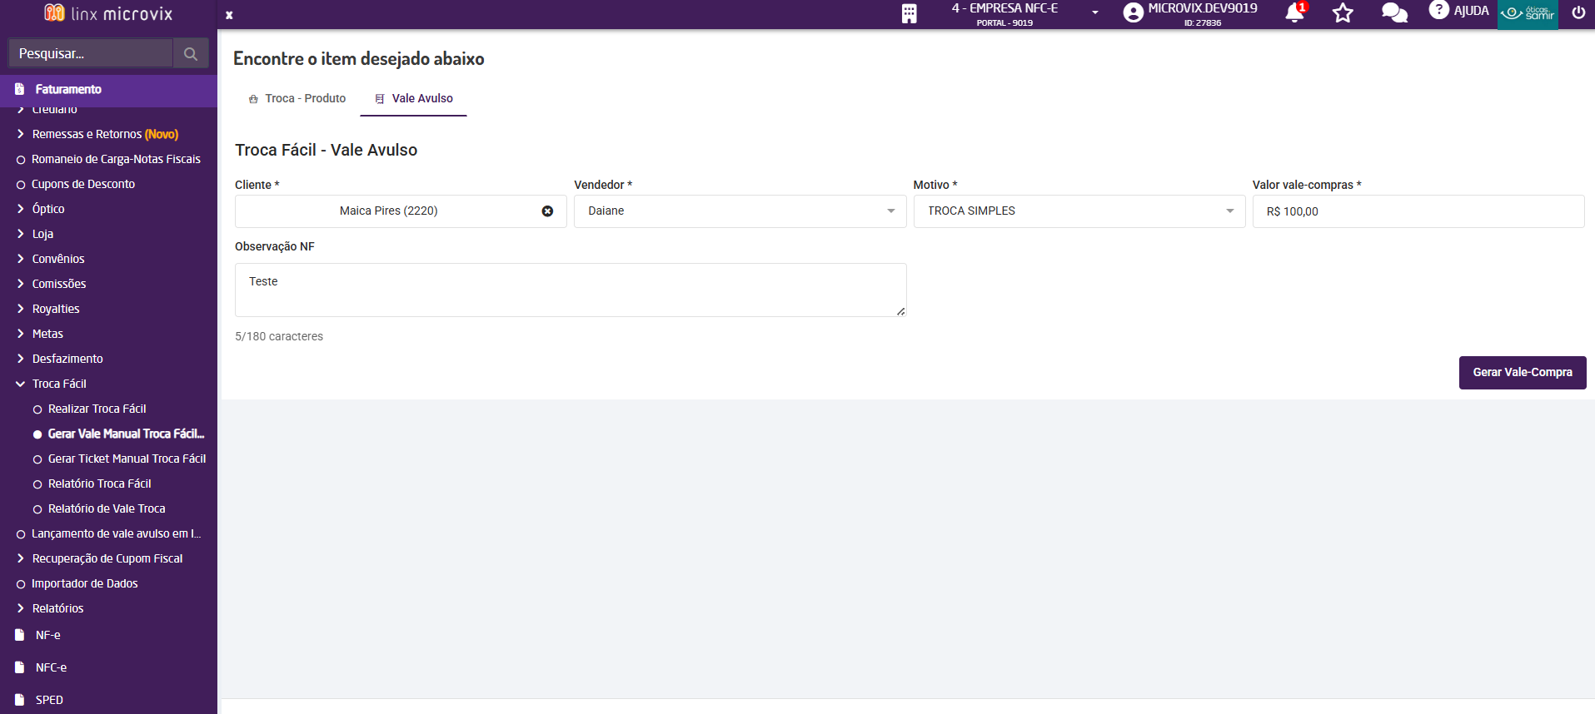Open the Vendedor dropdown
The height and width of the screenshot is (714, 1595).
click(740, 211)
